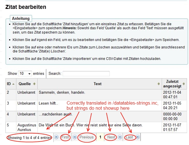Screen dimensions: 189x145
Task: Sort by ID using its sort arrow
Action: click(x=13, y=84)
